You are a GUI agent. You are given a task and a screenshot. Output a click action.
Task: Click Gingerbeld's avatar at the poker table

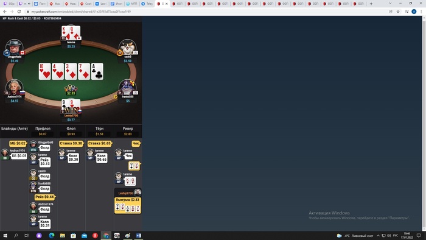(x=15, y=47)
